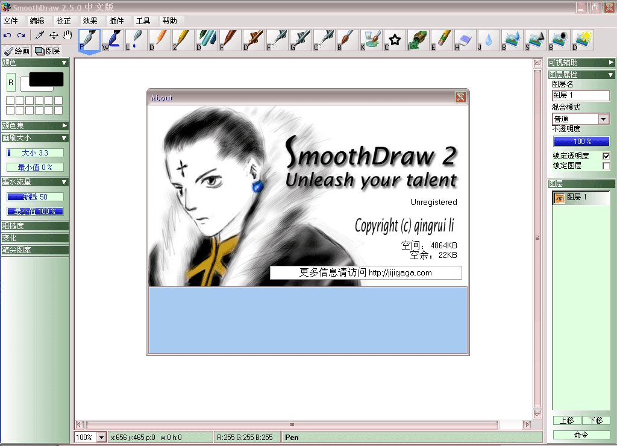The height and width of the screenshot is (446, 617).
Task: Open the 插件 menu
Action: tap(116, 21)
